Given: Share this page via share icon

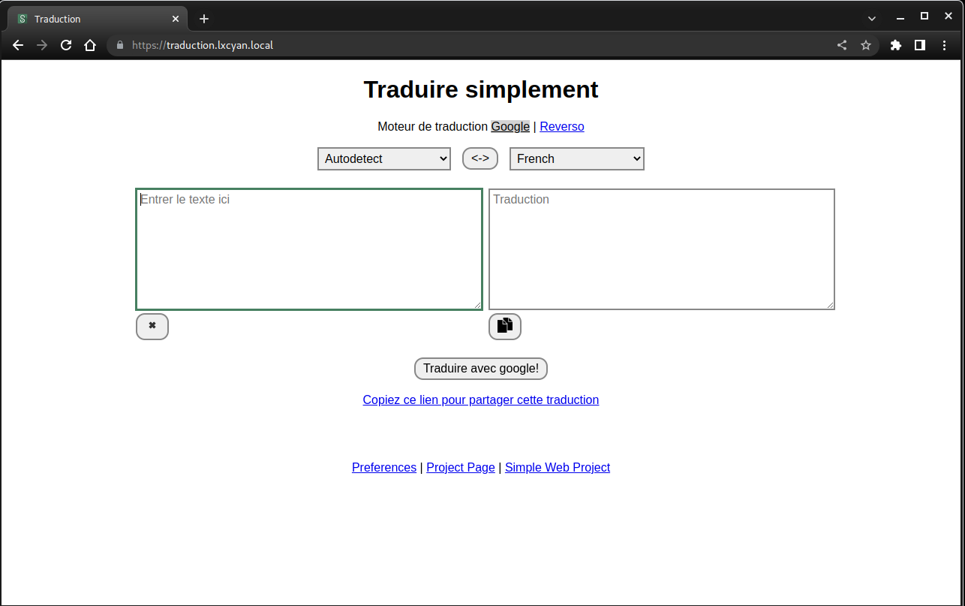Looking at the screenshot, I should (842, 45).
